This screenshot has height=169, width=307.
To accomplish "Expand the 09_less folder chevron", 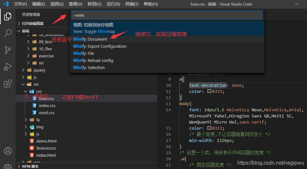I will [28, 42].
